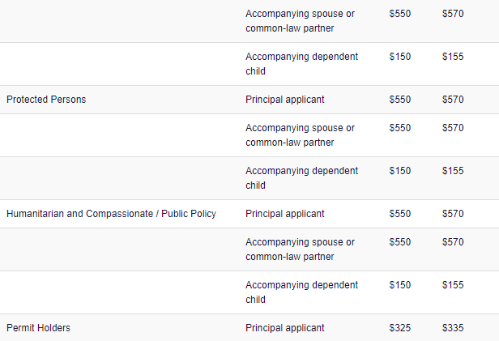This screenshot has height=341, width=499.
Task: Click the topmost $155 fee value
Action: tap(453, 57)
